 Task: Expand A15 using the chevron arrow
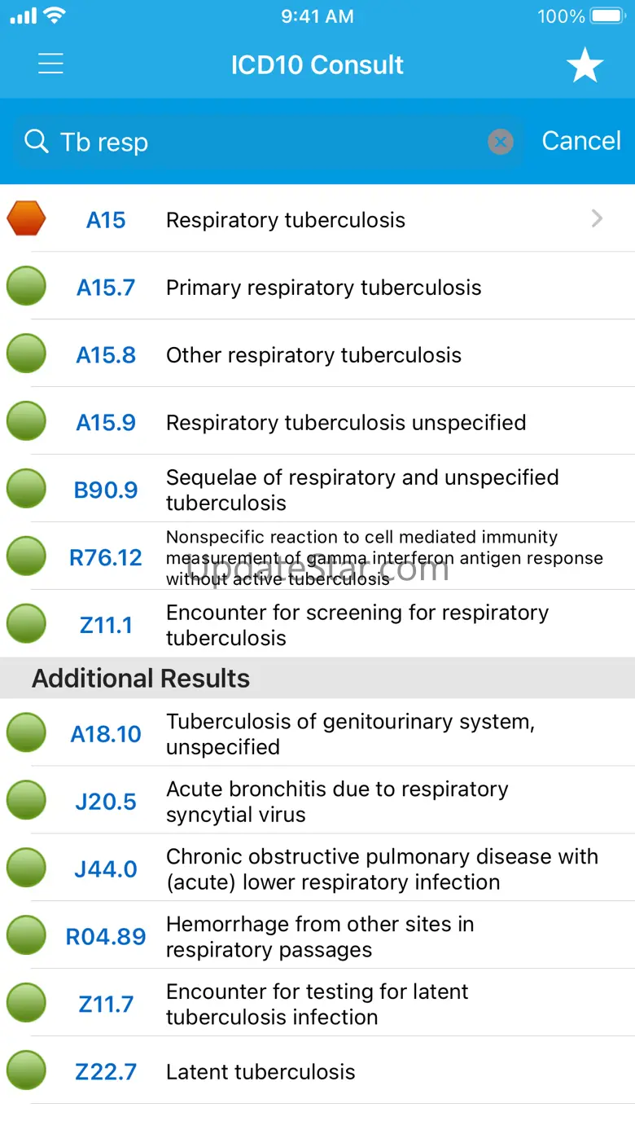tap(598, 218)
